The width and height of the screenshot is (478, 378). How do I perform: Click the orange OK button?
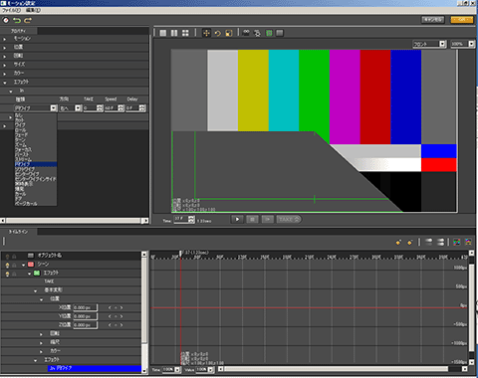click(462, 20)
